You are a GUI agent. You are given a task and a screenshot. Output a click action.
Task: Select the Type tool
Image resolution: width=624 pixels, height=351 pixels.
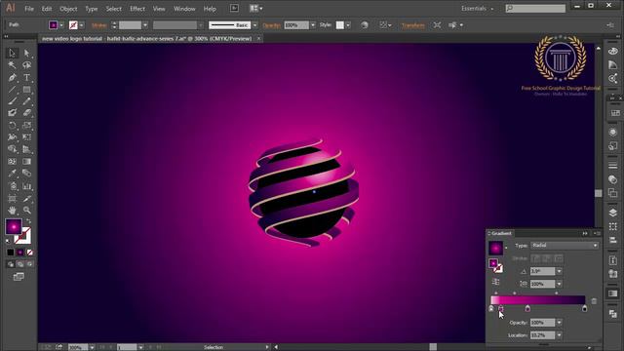[x=26, y=78]
